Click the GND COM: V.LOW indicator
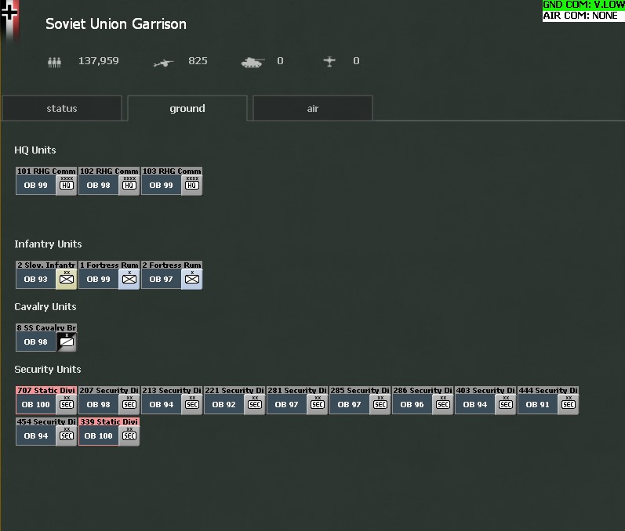625x531 pixels. (583, 5)
